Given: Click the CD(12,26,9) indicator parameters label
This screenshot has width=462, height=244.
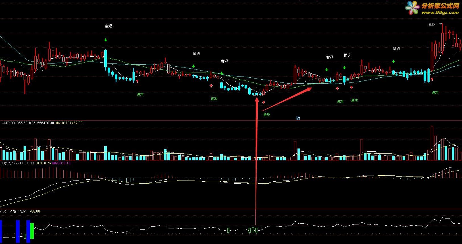Looking at the screenshot, I should tap(10, 163).
